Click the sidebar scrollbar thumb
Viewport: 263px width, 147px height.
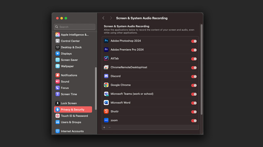(96, 88)
